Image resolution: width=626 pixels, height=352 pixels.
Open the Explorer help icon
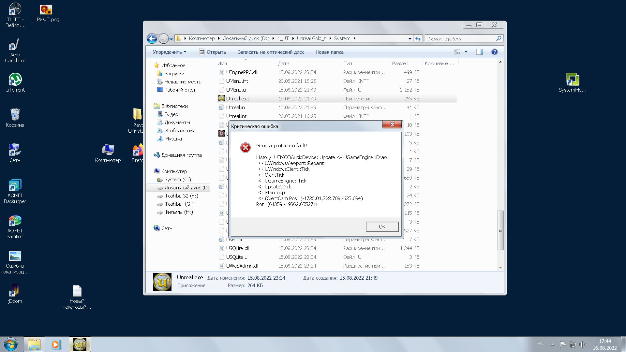point(494,52)
